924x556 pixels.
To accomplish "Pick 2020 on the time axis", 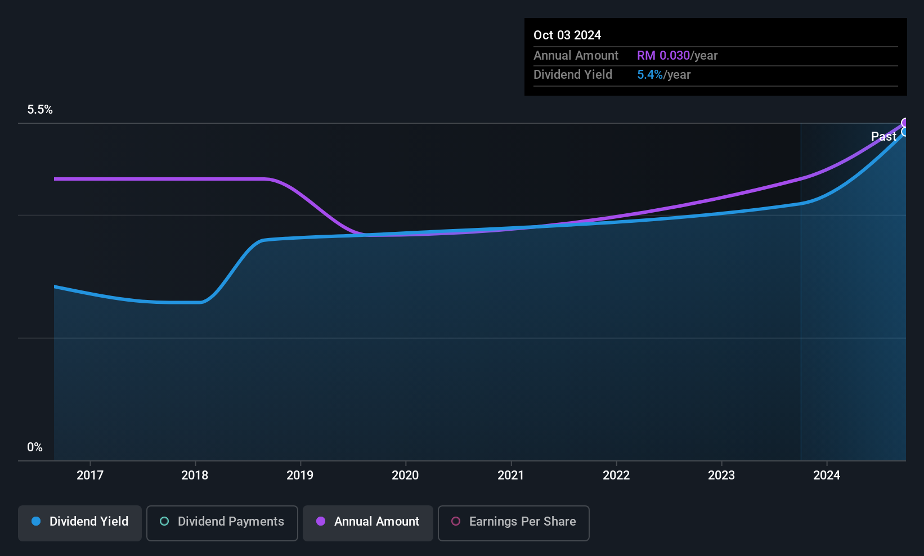I will pyautogui.click(x=405, y=476).
